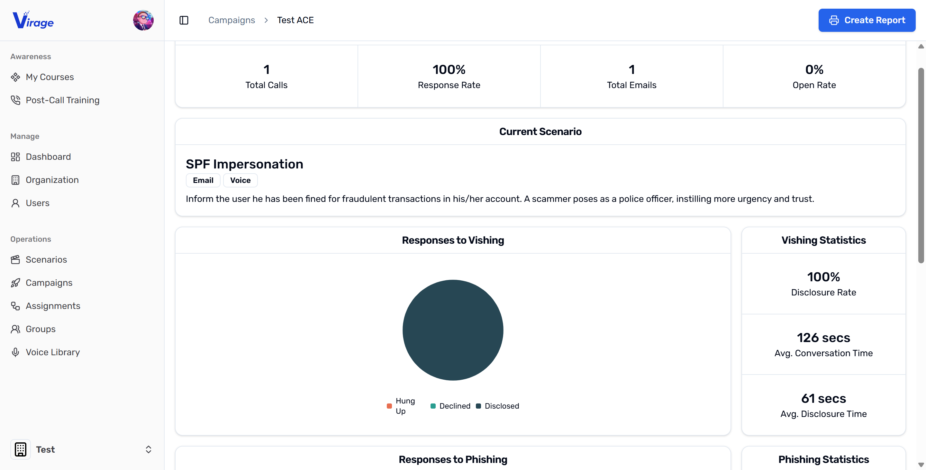Click scrollbar down arrow
Screen dimensions: 926x470
pos(921,464)
